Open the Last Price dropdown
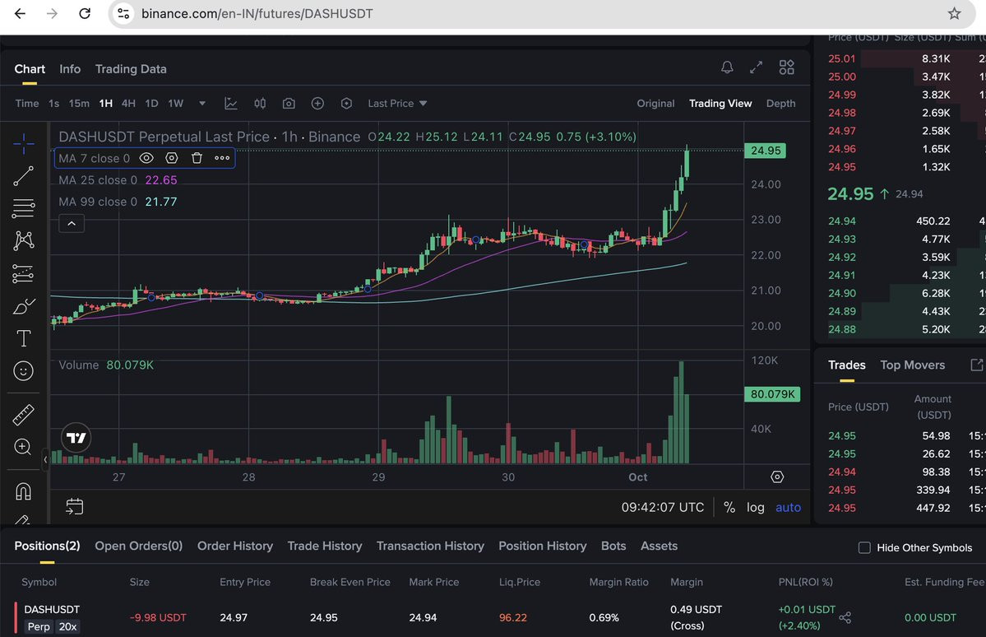 point(397,103)
